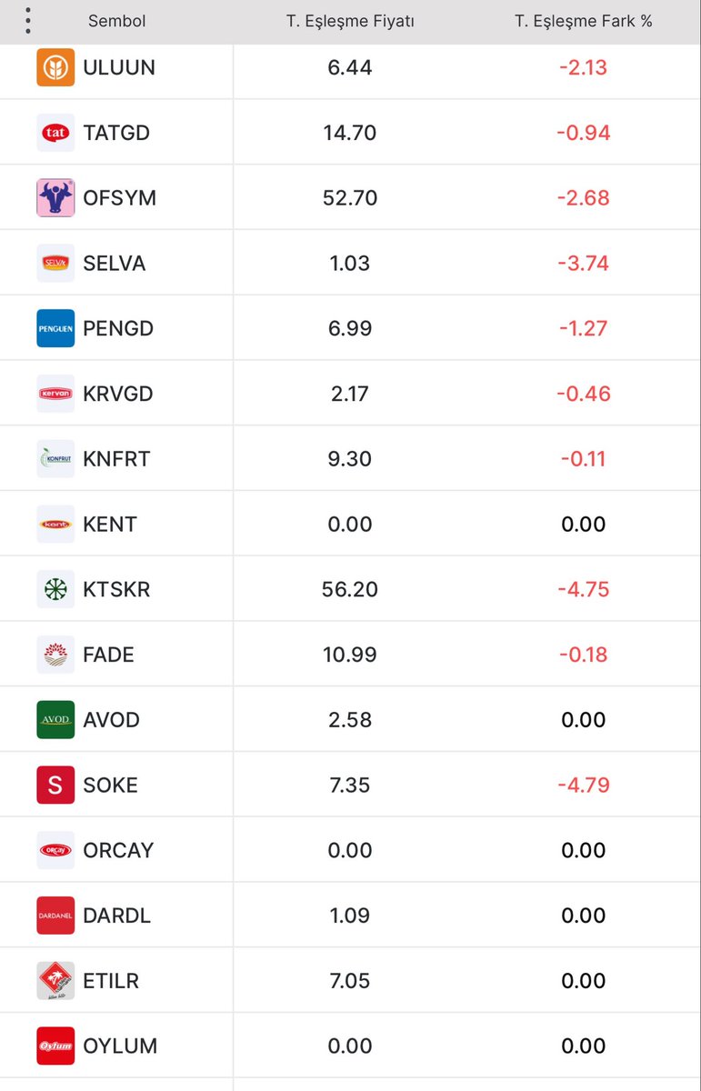Click ORCAY 0.00 price cell
This screenshot has height=1091, width=701.
point(350,850)
